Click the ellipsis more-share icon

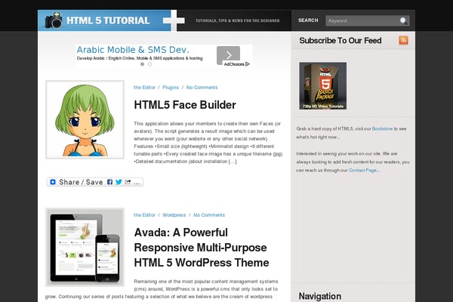[137, 183]
